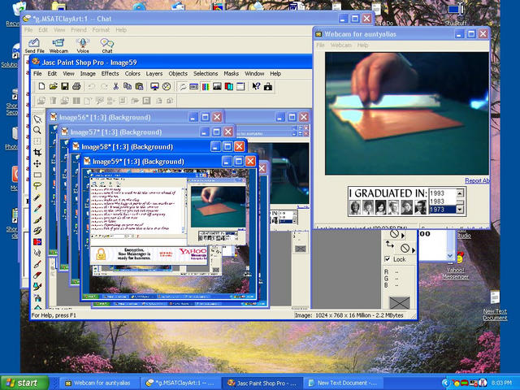The width and height of the screenshot is (520, 390).
Task: Save image using the floppy disk icon
Action: [x=65, y=87]
